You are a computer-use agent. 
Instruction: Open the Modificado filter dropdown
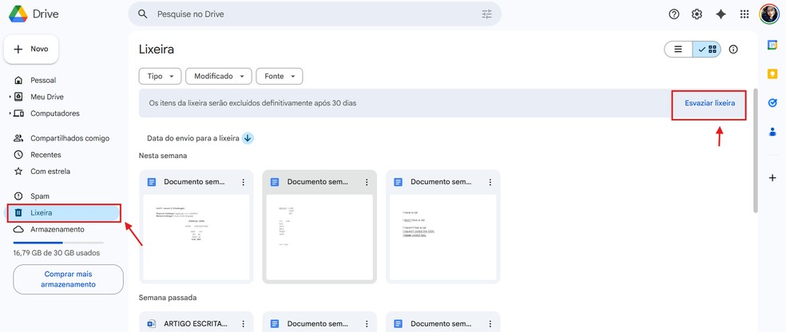(x=218, y=77)
